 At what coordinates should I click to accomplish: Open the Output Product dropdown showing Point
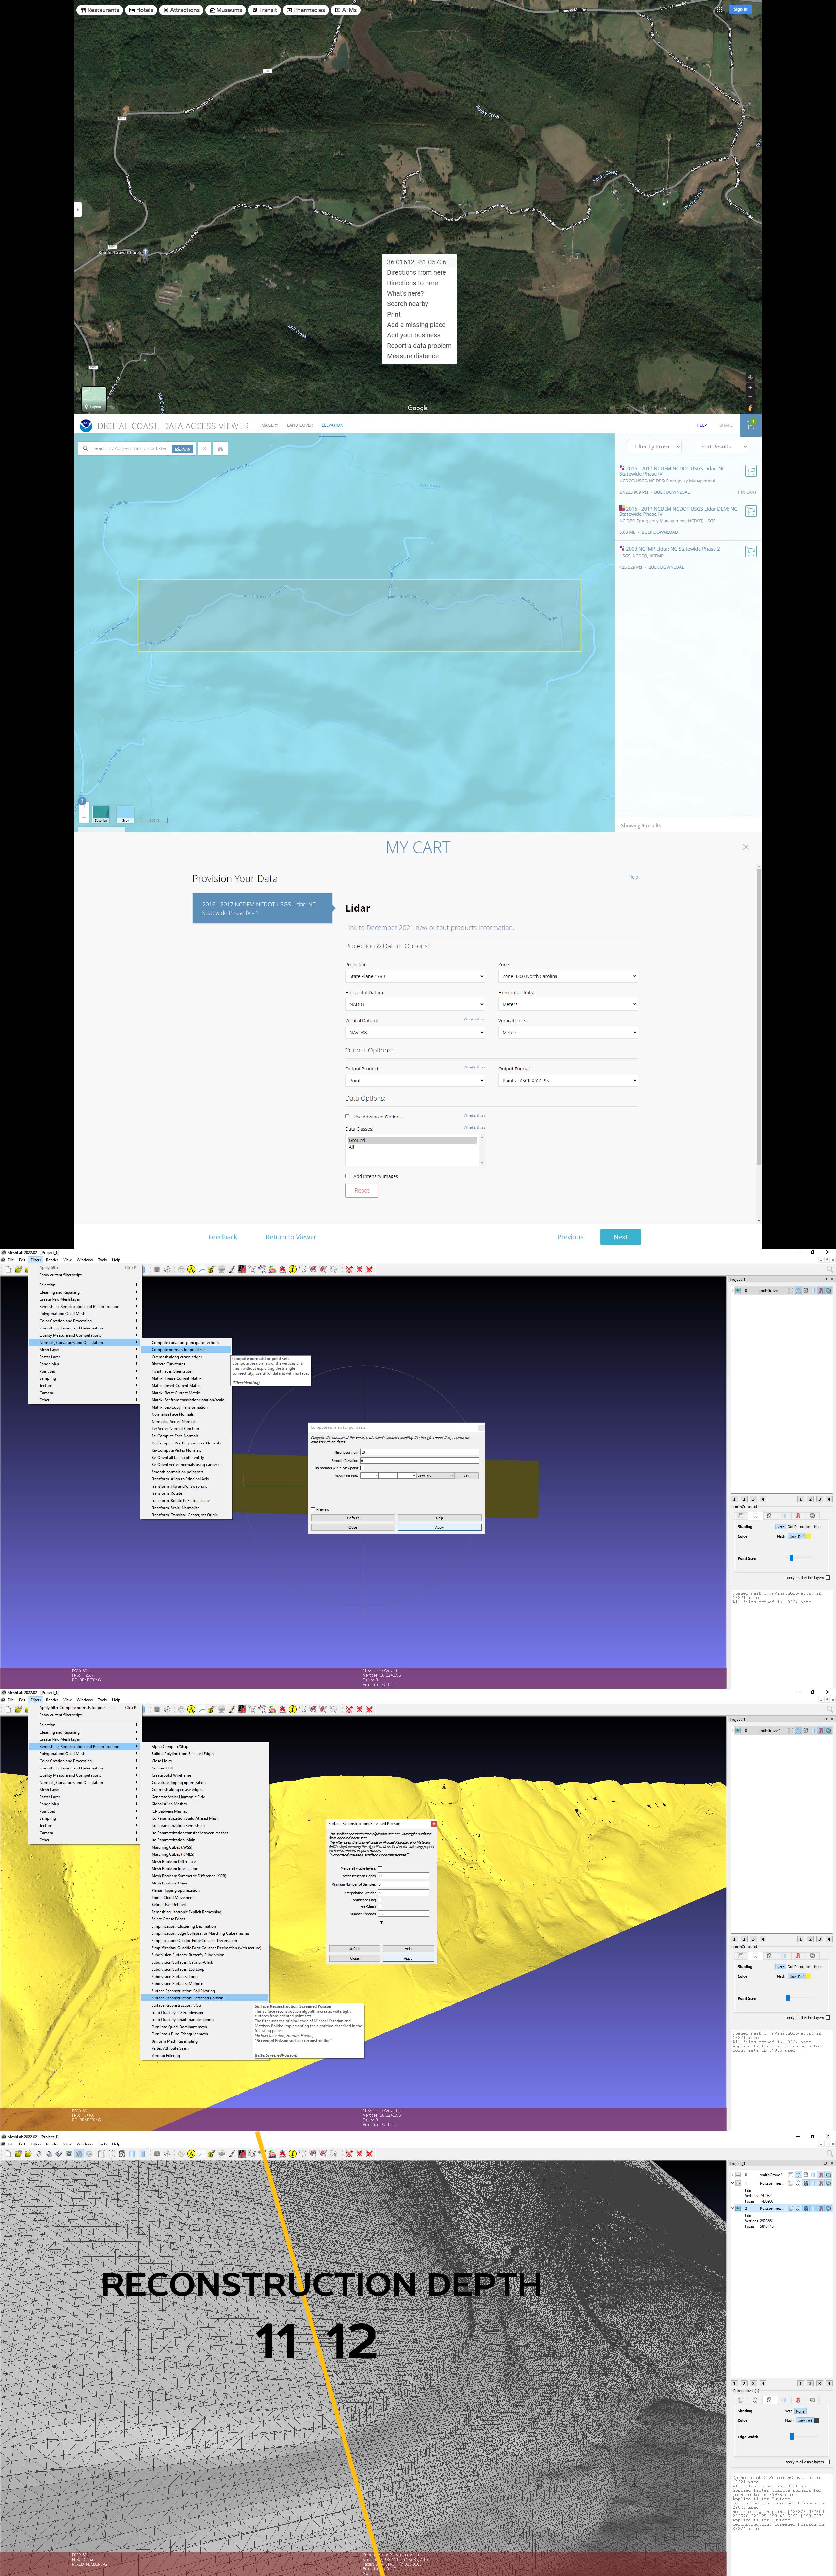tap(415, 1080)
